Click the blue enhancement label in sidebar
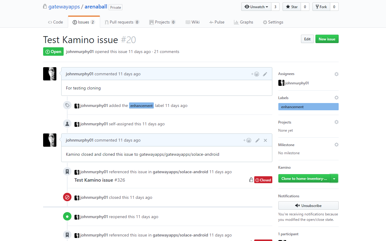Viewport: 386px width, 241px height. point(308,107)
